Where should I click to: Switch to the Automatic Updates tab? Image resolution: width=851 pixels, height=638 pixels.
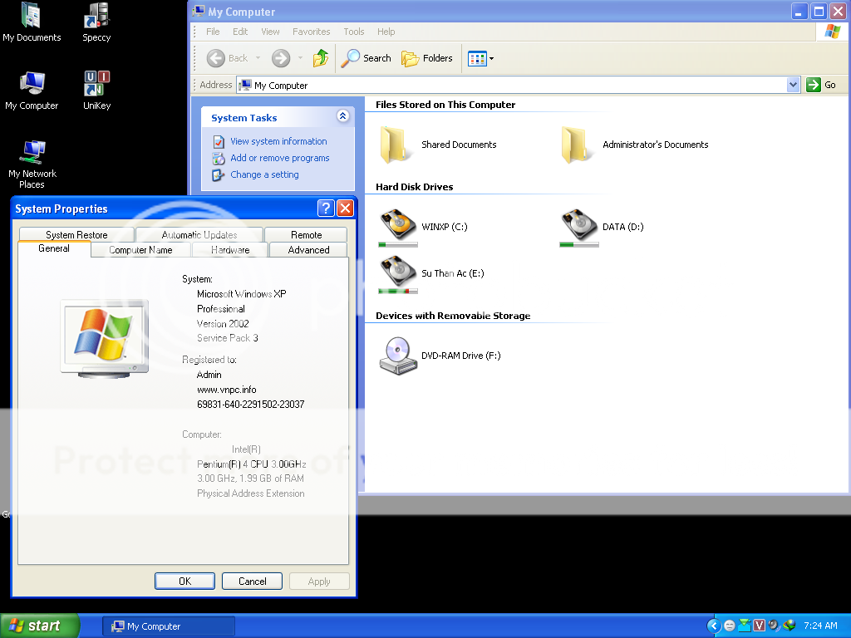coord(199,235)
